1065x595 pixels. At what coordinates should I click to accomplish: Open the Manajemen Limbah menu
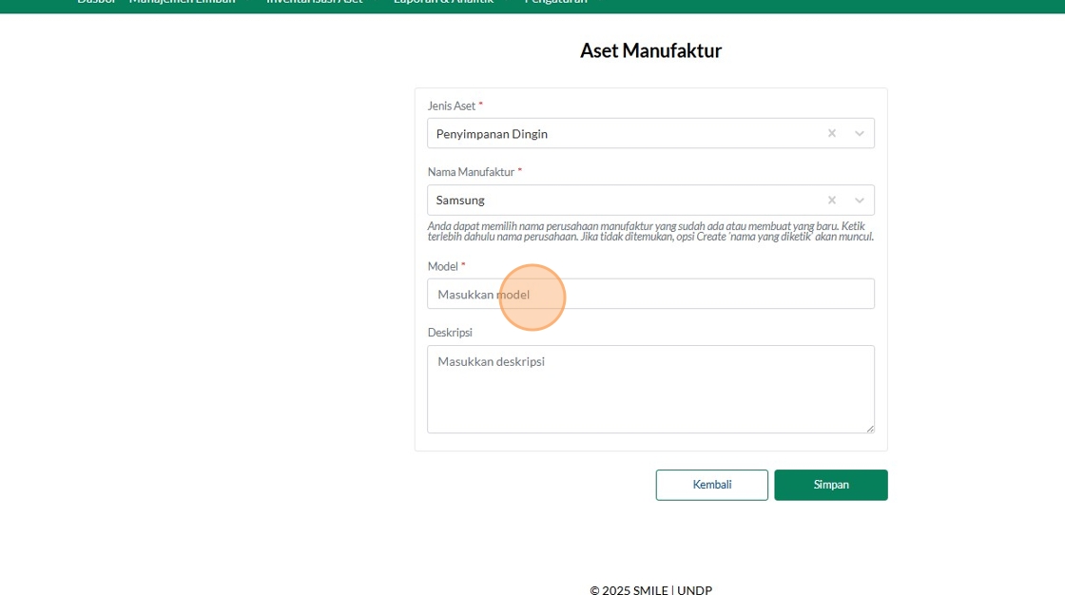click(183, 2)
